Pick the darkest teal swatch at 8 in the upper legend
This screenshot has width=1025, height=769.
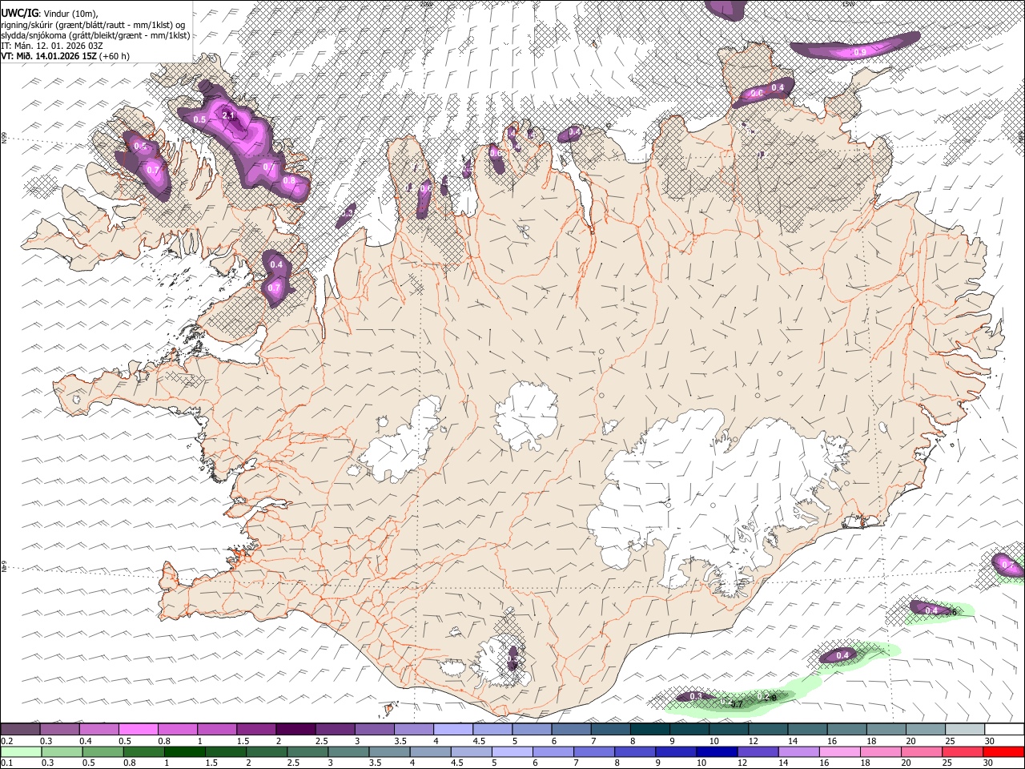point(650,729)
